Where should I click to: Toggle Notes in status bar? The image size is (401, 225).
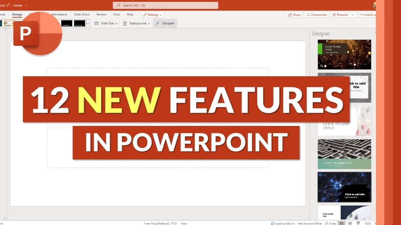331,223
